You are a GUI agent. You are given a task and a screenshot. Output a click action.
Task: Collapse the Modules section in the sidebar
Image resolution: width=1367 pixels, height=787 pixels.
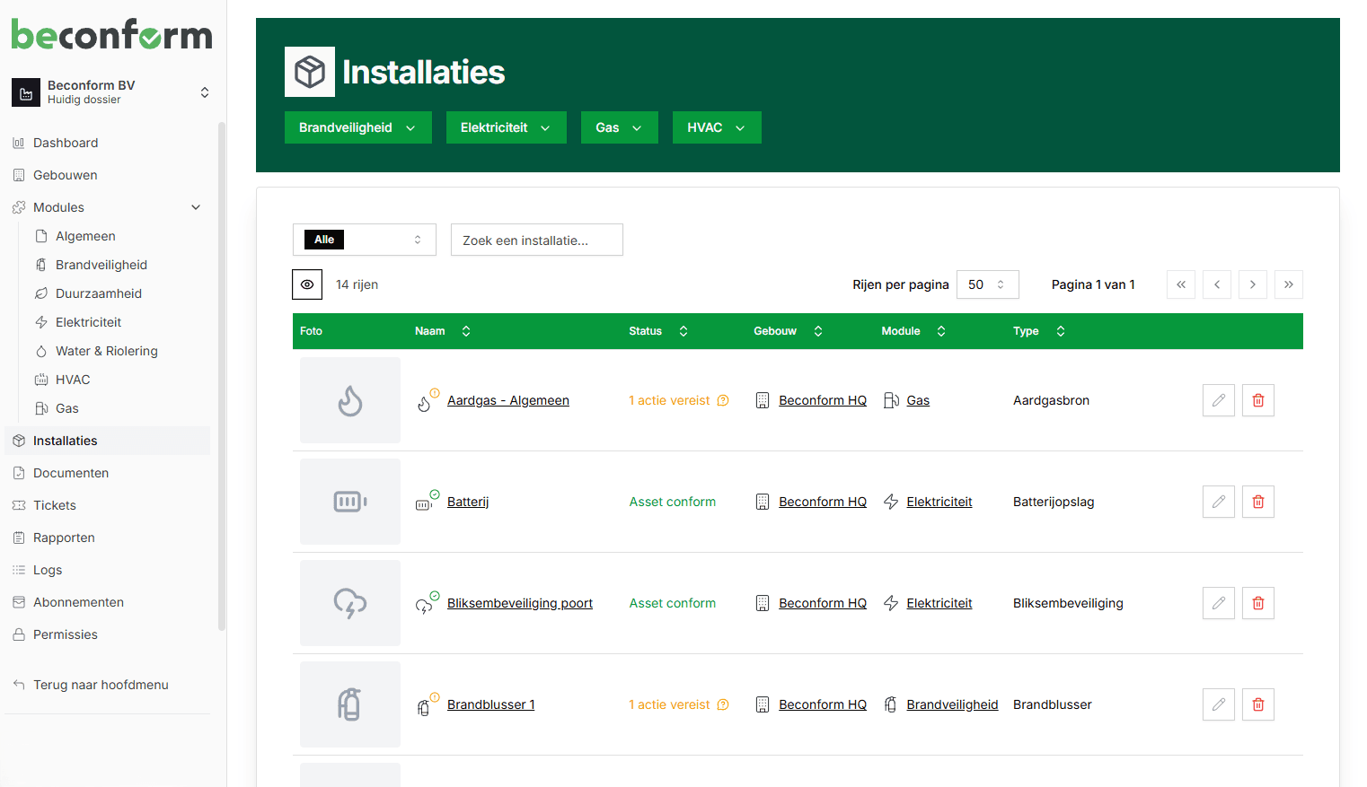(195, 206)
